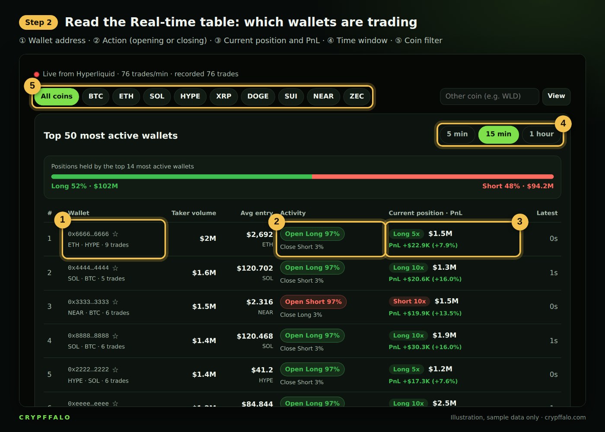Favorite the 0x4444...4444 wallet star
Viewport: 605px width, 432px height.
(x=115, y=268)
